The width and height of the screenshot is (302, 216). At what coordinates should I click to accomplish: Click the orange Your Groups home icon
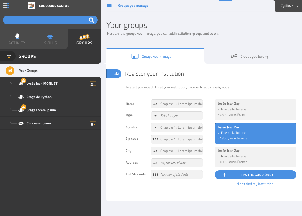(10, 71)
